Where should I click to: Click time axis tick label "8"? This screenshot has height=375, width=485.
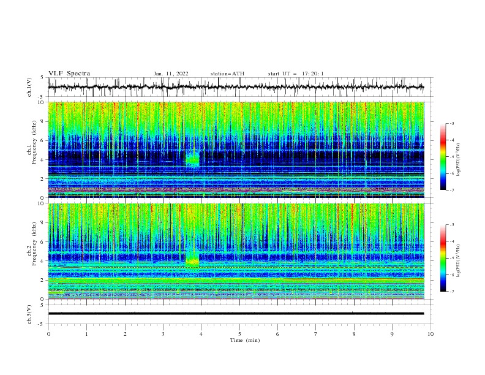point(354,334)
